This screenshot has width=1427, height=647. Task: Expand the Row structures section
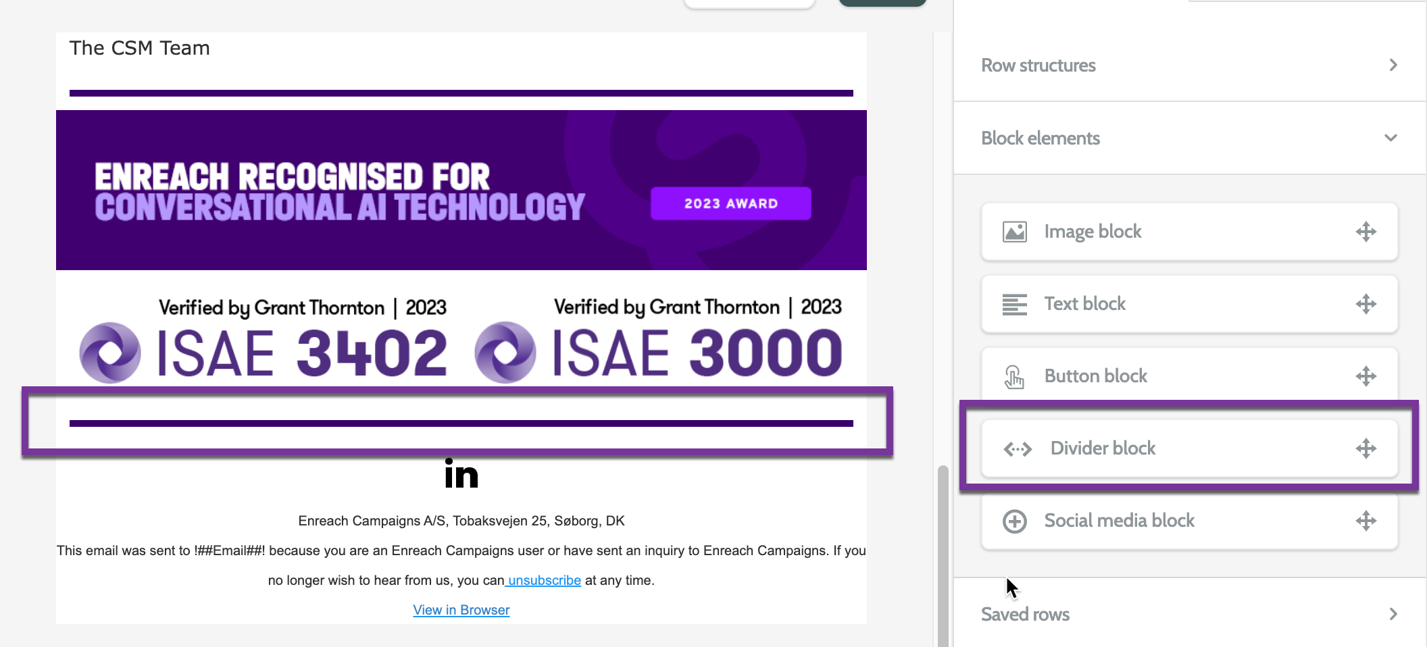click(x=1393, y=65)
